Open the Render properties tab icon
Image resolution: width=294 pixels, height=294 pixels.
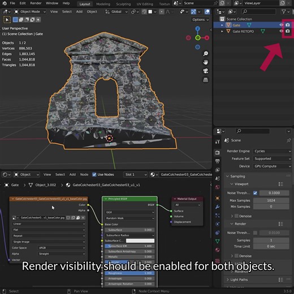217,153
